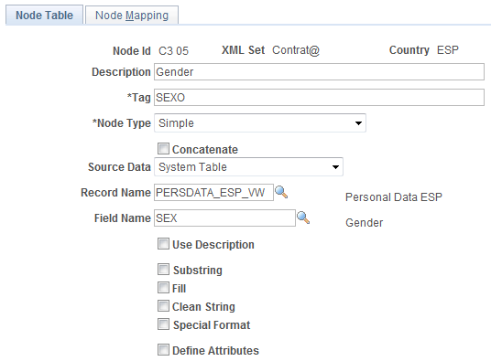Viewport: 491px width, 361px height.
Task: Toggle the Clean String checkbox
Action: (163, 306)
